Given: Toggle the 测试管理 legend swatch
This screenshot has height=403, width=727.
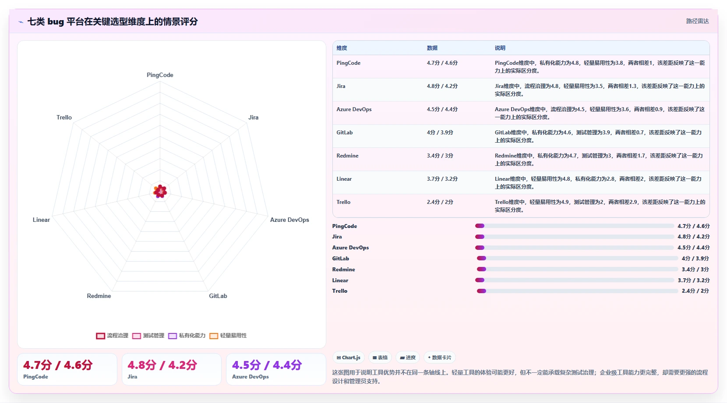Looking at the screenshot, I should tap(137, 336).
